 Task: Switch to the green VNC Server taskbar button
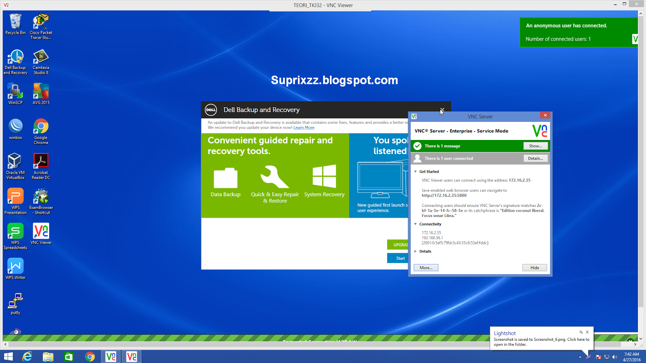coord(111,357)
